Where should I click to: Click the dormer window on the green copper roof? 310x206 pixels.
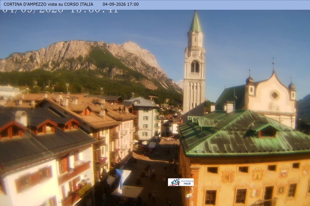[267, 132]
